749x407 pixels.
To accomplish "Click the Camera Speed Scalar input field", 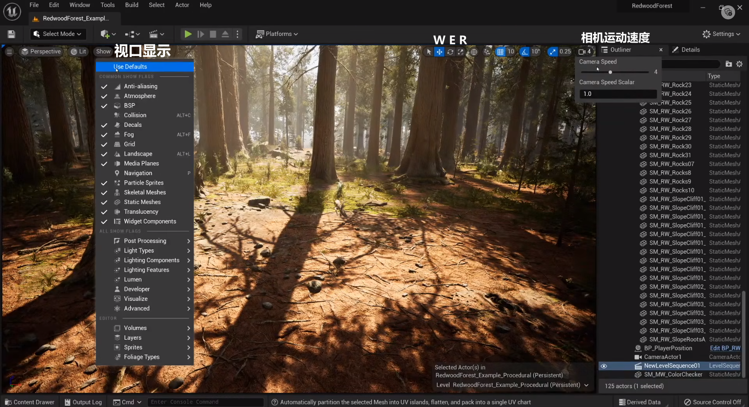I will [x=618, y=94].
